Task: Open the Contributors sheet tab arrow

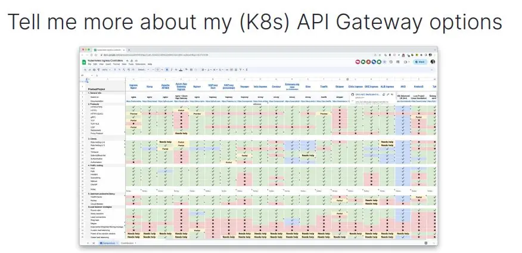Action: tap(135, 243)
